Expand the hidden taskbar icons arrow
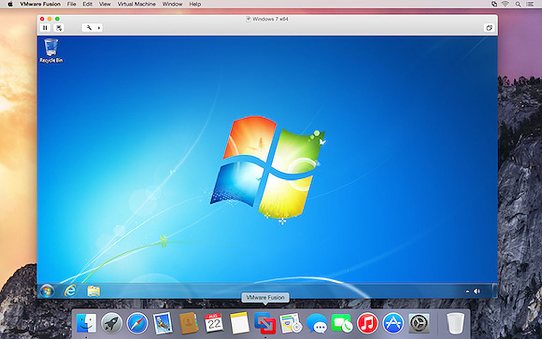This screenshot has height=339, width=542. coord(467,291)
